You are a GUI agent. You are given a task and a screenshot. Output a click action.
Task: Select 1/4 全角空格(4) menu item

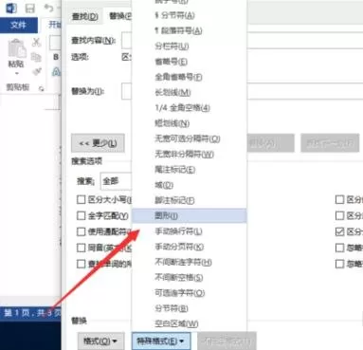tap(190, 108)
